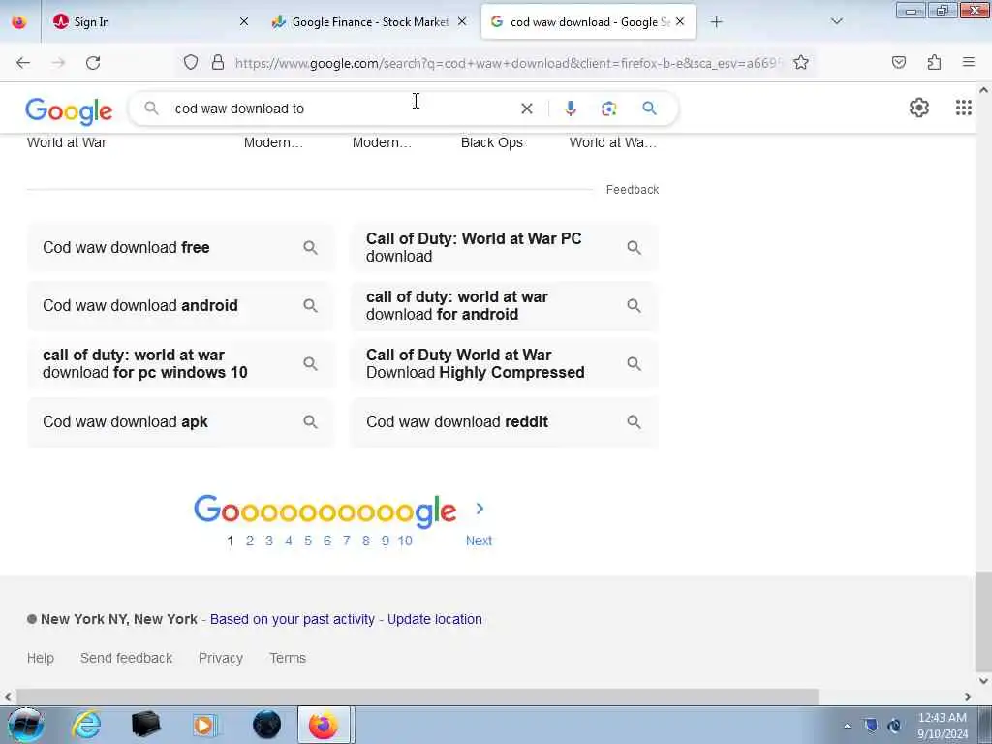Reload the current page
This screenshot has width=992, height=744.
[93, 63]
